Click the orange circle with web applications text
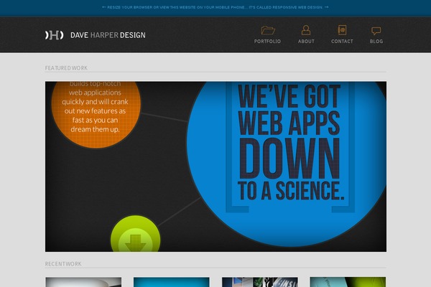 [x=96, y=115]
